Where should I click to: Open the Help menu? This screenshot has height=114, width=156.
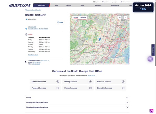(131, 5)
